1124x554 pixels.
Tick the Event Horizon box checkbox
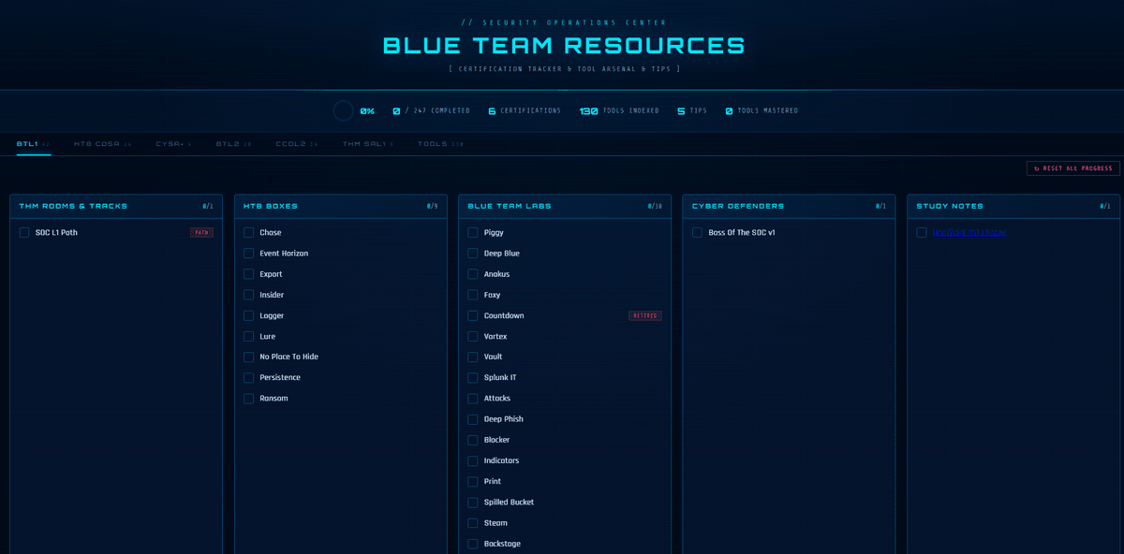[249, 254]
